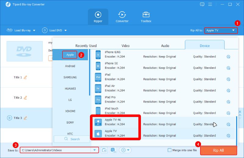Enable Merge into one file checkbox
The width and height of the screenshot is (244, 158).
tap(170, 150)
